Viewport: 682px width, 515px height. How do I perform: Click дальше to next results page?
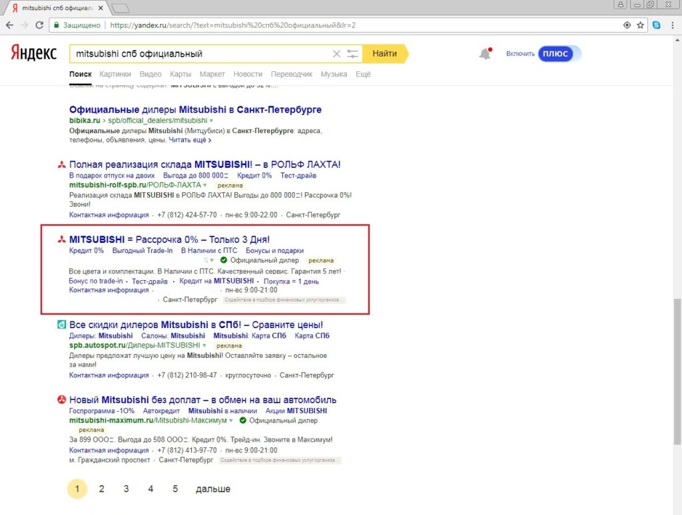213,489
